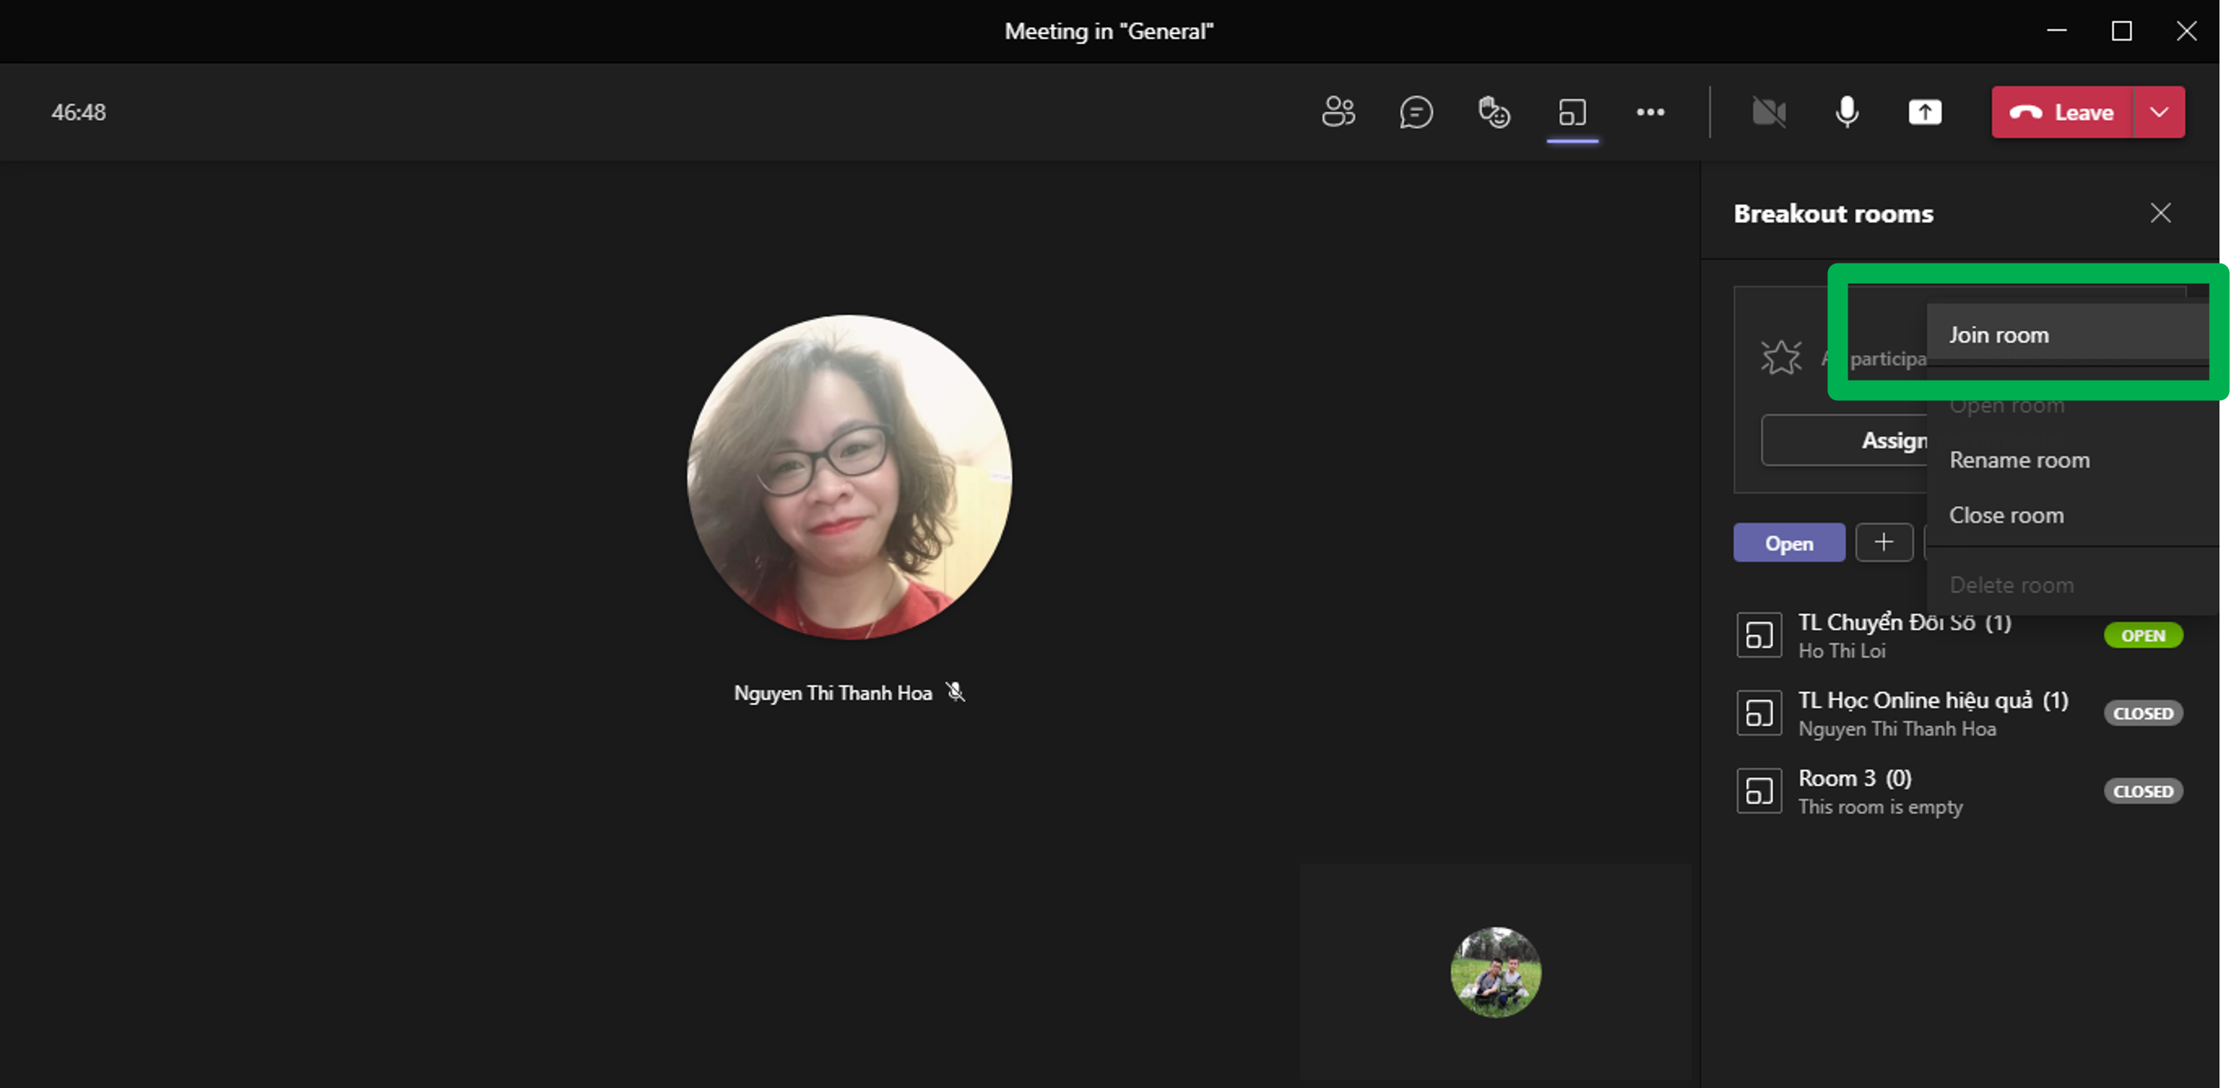Open the reactions and raise hand icon
Viewport: 2230px width, 1088px height.
coord(1494,113)
